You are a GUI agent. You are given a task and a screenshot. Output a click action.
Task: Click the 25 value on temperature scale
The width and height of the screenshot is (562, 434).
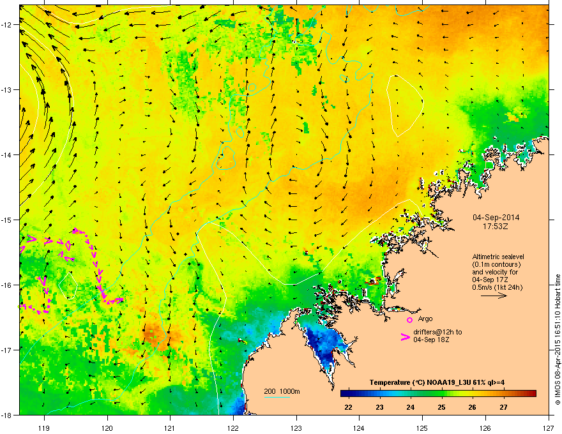pos(441,407)
